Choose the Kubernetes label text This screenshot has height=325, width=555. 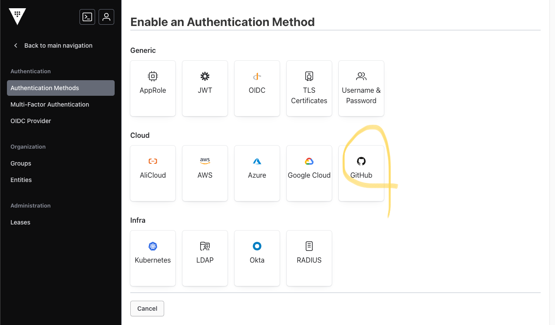coord(153,260)
